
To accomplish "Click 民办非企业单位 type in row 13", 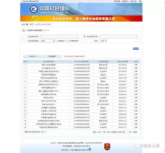I will 103,104.
